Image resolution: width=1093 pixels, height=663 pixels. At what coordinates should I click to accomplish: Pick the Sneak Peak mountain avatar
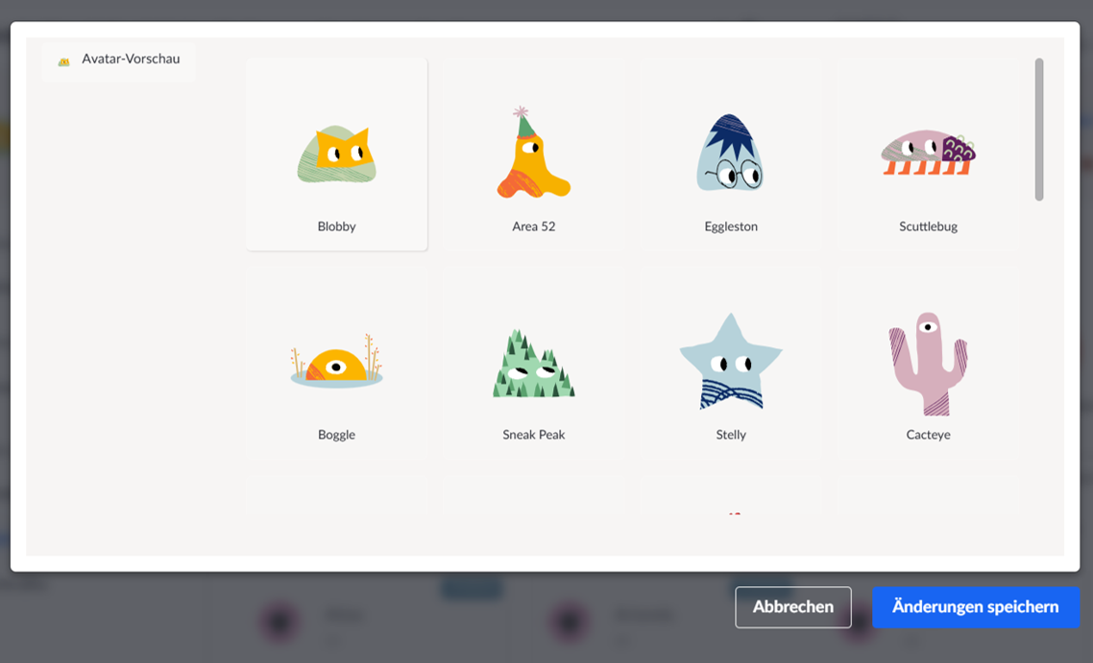pos(533,363)
